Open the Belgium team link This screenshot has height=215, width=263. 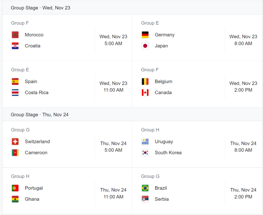click(163, 81)
